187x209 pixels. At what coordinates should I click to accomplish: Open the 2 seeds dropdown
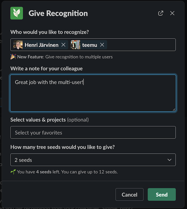(93, 160)
